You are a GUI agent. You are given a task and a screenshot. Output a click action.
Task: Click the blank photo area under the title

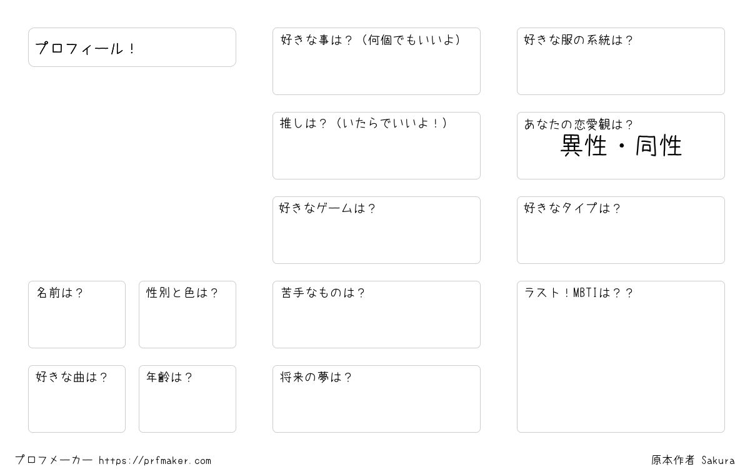pos(132,173)
